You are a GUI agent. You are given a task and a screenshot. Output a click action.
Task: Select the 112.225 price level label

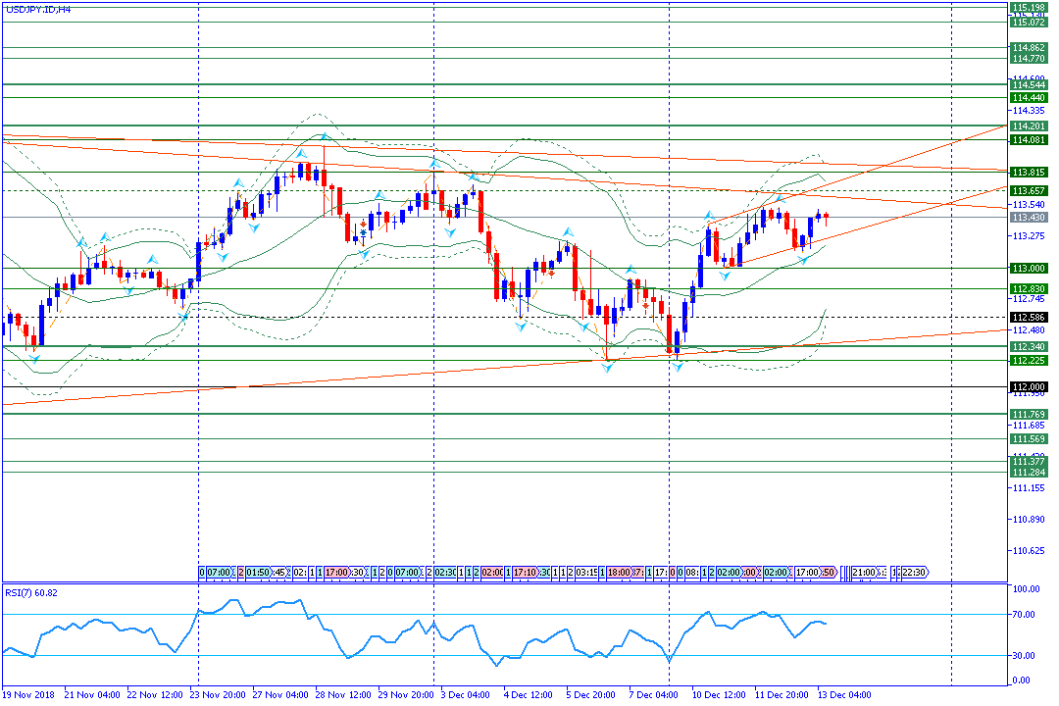click(x=1029, y=361)
